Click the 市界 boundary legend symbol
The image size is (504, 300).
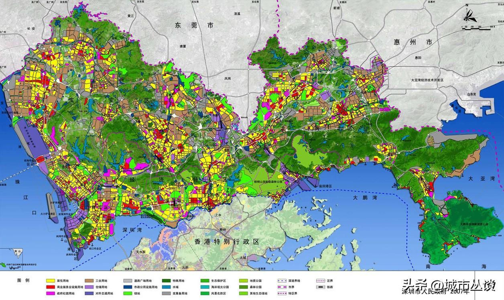[282, 287]
